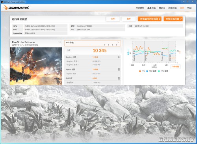Click the Fire Strike Extreme thumbnail image
This screenshot has height=144, width=197.
(x=36, y=66)
